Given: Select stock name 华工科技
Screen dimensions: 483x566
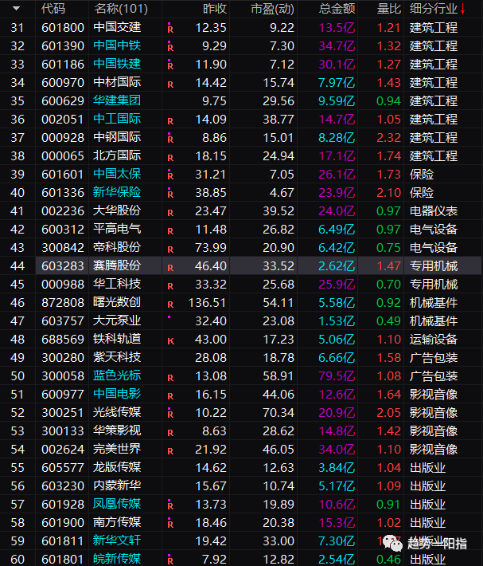Looking at the screenshot, I should point(117,284).
